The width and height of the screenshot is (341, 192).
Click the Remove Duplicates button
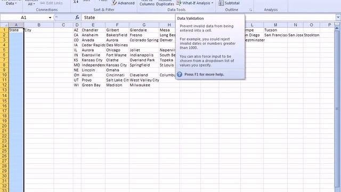click(165, 3)
